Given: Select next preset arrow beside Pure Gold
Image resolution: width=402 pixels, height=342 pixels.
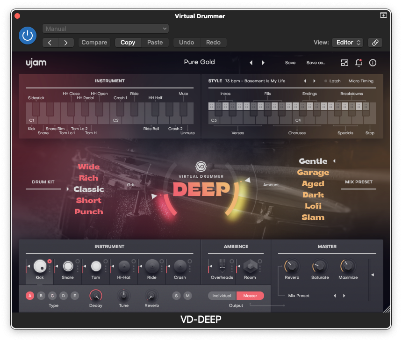Looking at the screenshot, I should point(263,63).
